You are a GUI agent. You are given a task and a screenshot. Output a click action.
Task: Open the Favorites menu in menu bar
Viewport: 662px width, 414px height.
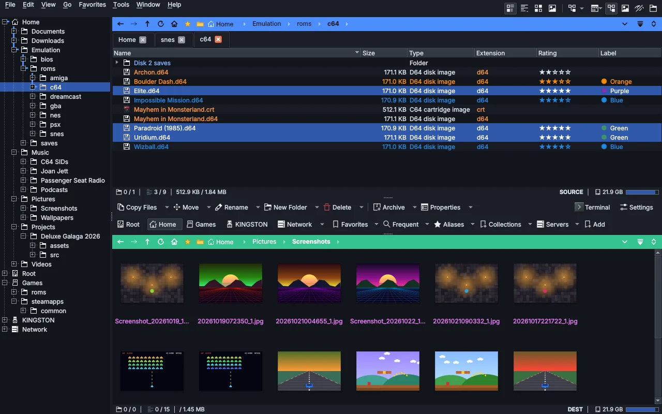[93, 5]
